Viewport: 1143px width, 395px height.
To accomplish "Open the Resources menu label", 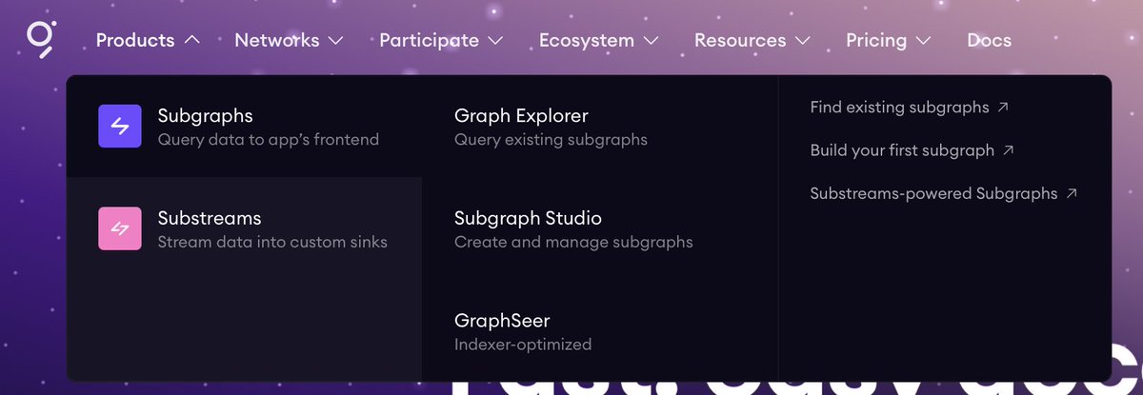I will click(x=740, y=40).
